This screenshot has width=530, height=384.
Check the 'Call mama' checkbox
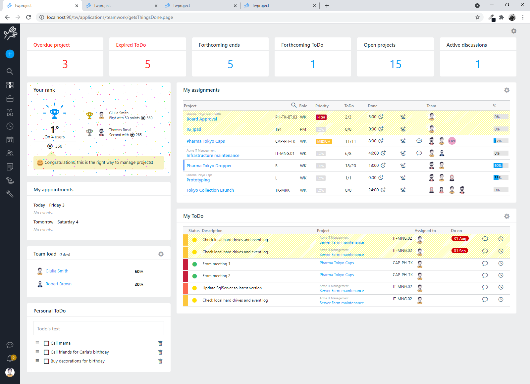pos(46,343)
